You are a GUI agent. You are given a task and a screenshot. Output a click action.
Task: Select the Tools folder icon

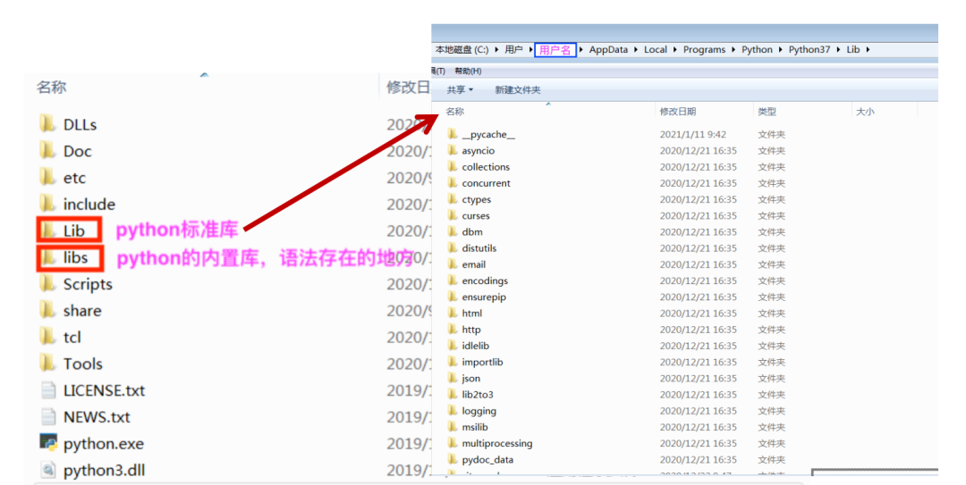(x=47, y=363)
